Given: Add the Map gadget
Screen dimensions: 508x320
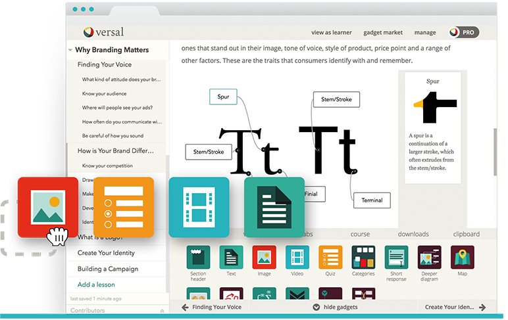Looking at the screenshot, I should (463, 257).
